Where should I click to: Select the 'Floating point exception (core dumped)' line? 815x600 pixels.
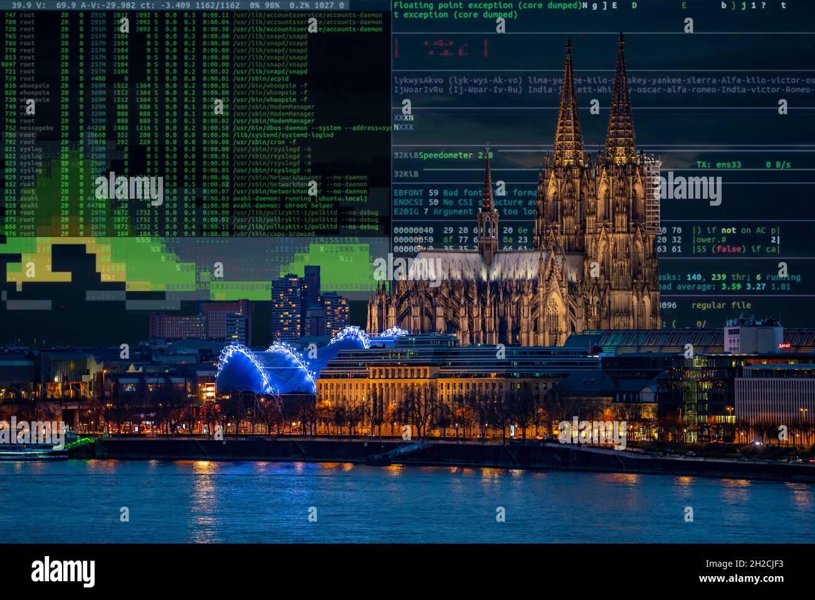click(487, 5)
